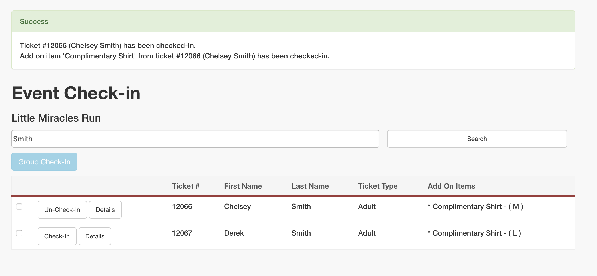The image size is (597, 276).
Task: Click Chelsey's Complimentary Shirt (M) add-on
Action: [x=475, y=207]
